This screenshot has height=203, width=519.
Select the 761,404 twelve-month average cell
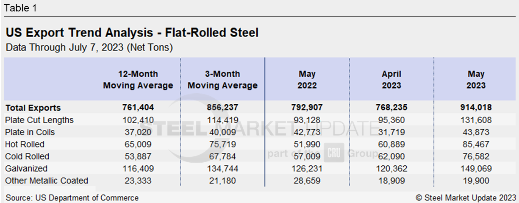(x=138, y=108)
